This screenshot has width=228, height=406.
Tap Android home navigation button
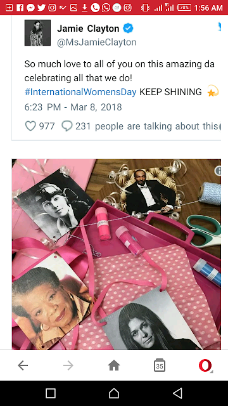(x=114, y=393)
